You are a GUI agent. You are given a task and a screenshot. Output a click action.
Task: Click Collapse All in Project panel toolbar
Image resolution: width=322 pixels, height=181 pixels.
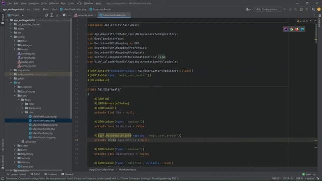[57, 15]
